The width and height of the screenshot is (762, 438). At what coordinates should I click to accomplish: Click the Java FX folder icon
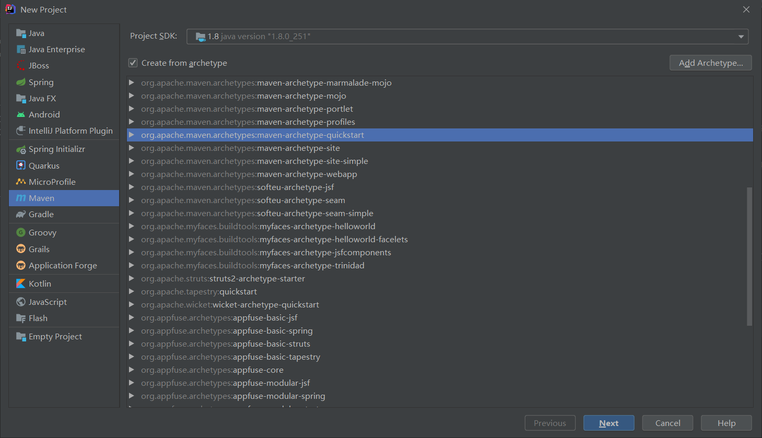[x=21, y=98]
